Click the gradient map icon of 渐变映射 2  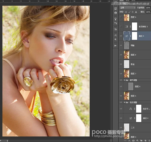(x=127, y=26)
